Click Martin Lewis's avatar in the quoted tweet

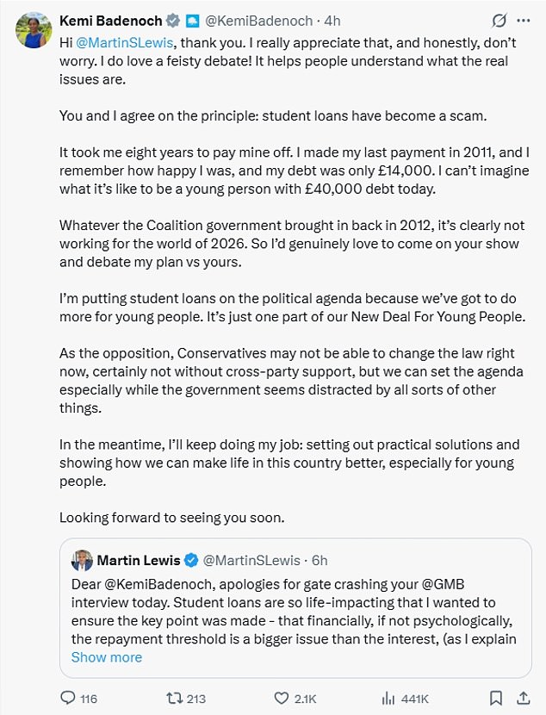(x=82, y=560)
